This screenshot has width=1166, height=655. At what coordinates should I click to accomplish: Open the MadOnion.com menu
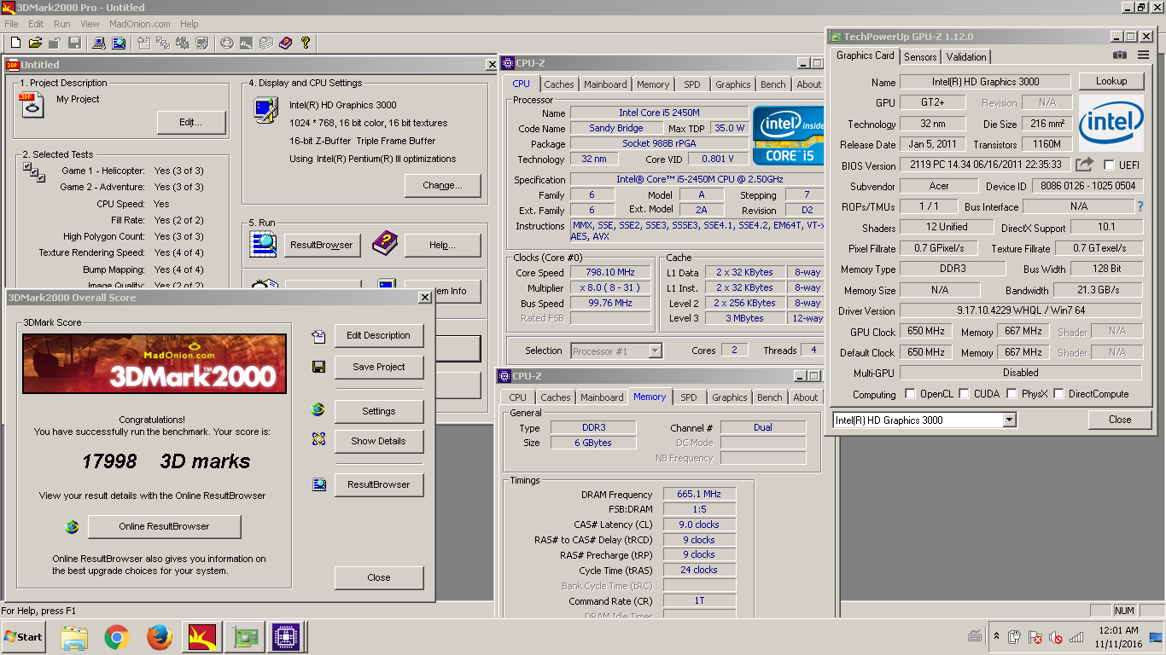(x=140, y=24)
